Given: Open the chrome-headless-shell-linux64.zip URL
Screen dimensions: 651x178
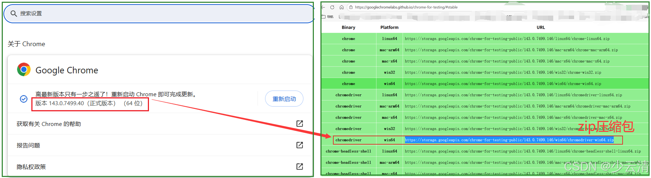Looking at the screenshot, I should click(523, 151).
